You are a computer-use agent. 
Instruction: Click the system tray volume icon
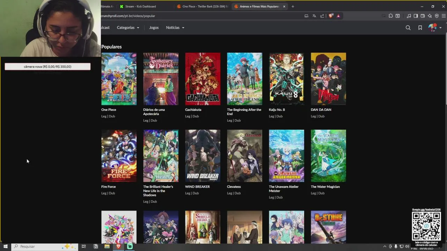pyautogui.click(x=407, y=246)
